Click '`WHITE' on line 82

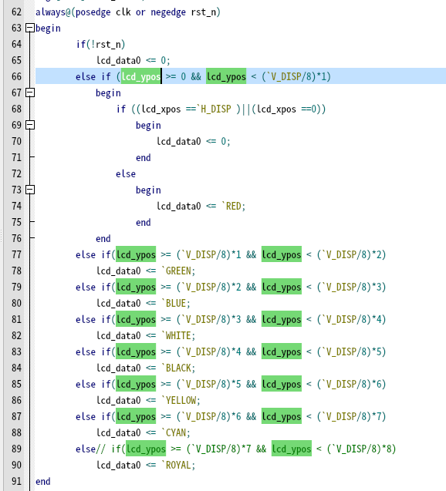pyautogui.click(x=176, y=336)
